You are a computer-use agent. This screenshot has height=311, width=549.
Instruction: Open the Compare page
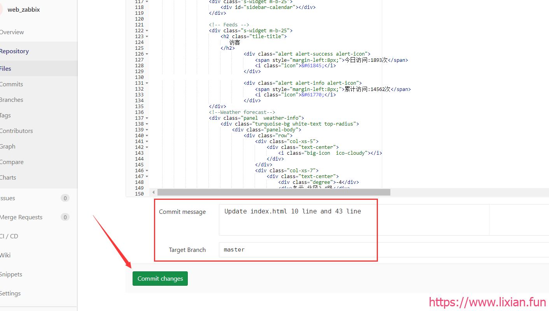(x=12, y=162)
